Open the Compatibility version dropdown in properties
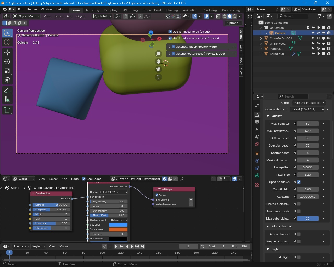The width and height of the screenshot is (334, 267). point(308,109)
